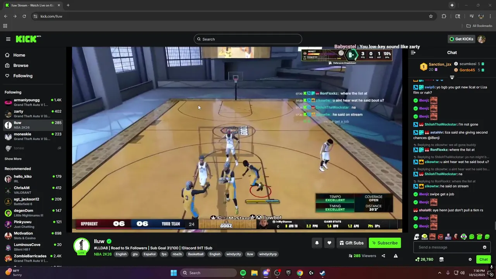Collapse the chat panel arrow icon
This screenshot has height=279, width=496.
pos(413,52)
